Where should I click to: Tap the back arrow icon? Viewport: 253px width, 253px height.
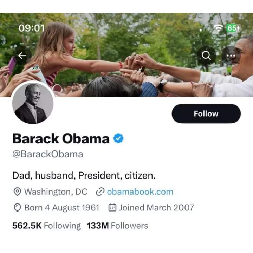[22, 56]
